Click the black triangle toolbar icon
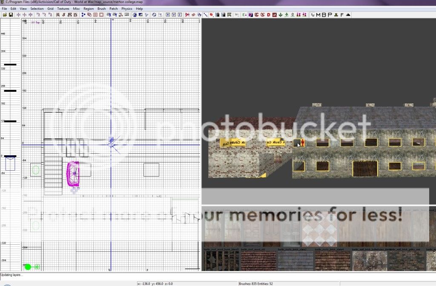 point(348,15)
